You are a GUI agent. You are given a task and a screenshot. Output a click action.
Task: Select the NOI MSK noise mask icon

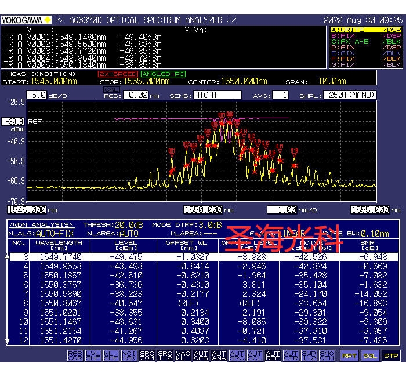pyautogui.click(x=129, y=355)
